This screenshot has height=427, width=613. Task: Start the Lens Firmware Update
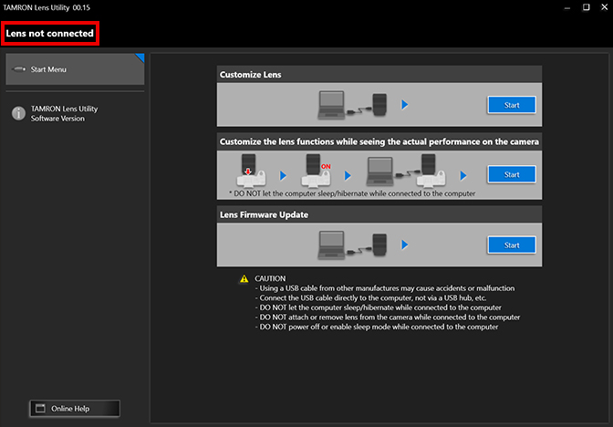(x=512, y=245)
